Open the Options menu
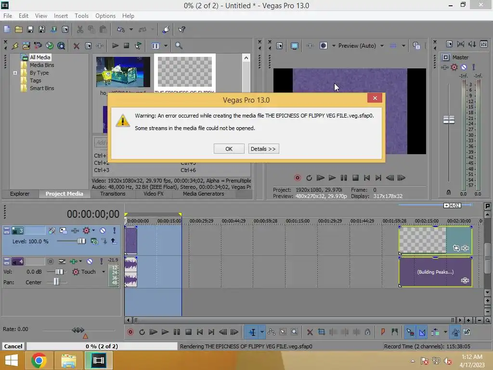 pos(105,16)
